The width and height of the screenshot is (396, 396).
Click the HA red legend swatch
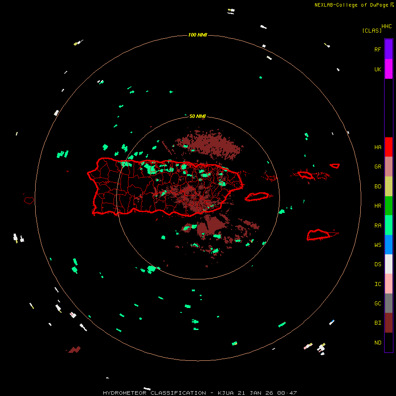pyautogui.click(x=389, y=147)
